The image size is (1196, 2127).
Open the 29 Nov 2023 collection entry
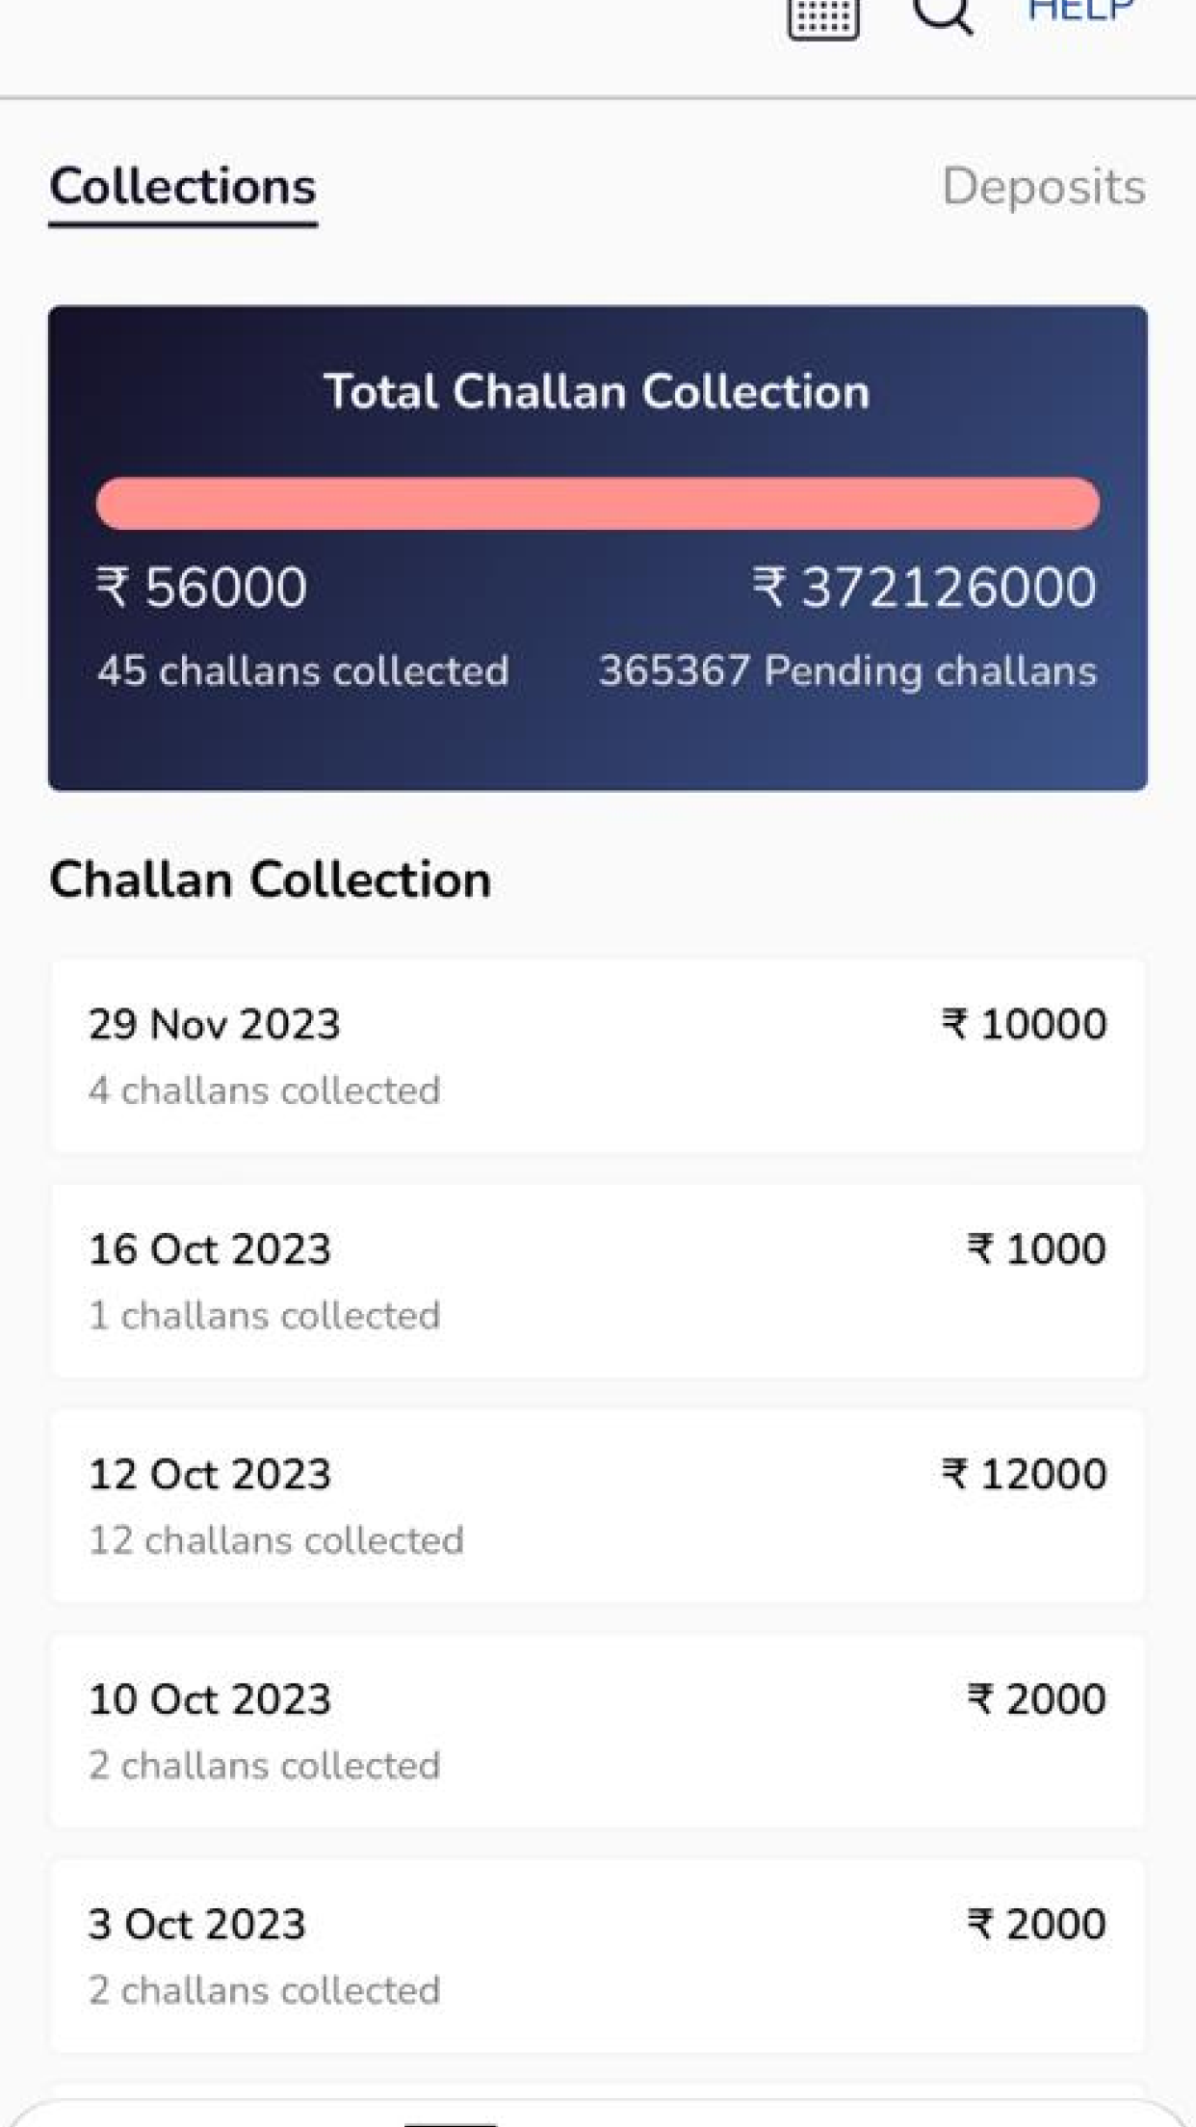[597, 1055]
